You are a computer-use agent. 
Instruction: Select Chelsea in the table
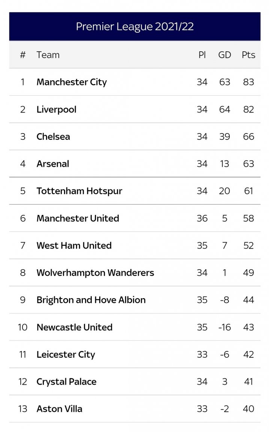click(53, 136)
